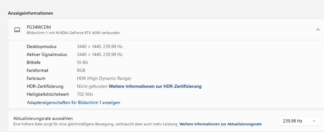
Task: Click the PG34WCDM display name
Action: coord(39,27)
